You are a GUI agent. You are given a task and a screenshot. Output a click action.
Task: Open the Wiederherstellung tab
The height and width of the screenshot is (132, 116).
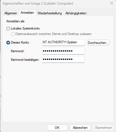coord(50,13)
